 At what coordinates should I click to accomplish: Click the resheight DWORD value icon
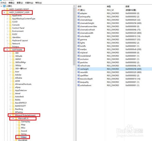79,69
